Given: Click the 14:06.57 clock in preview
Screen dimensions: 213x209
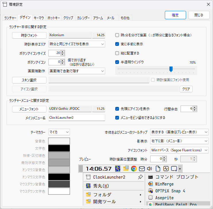Looking at the screenshot, I should point(99,169).
